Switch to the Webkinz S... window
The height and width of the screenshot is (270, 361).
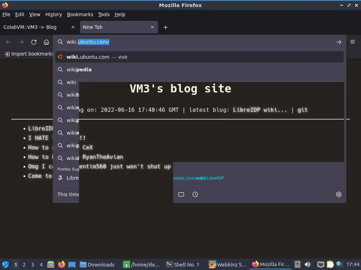click(x=227, y=264)
